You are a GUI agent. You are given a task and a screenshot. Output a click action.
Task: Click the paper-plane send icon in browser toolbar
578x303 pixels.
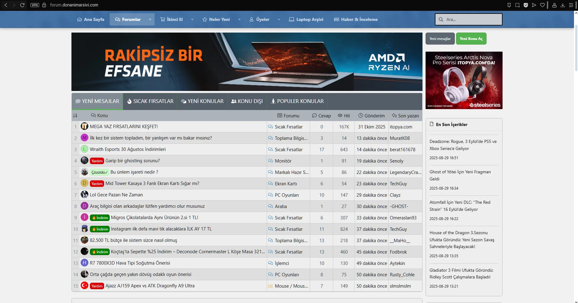click(534, 5)
